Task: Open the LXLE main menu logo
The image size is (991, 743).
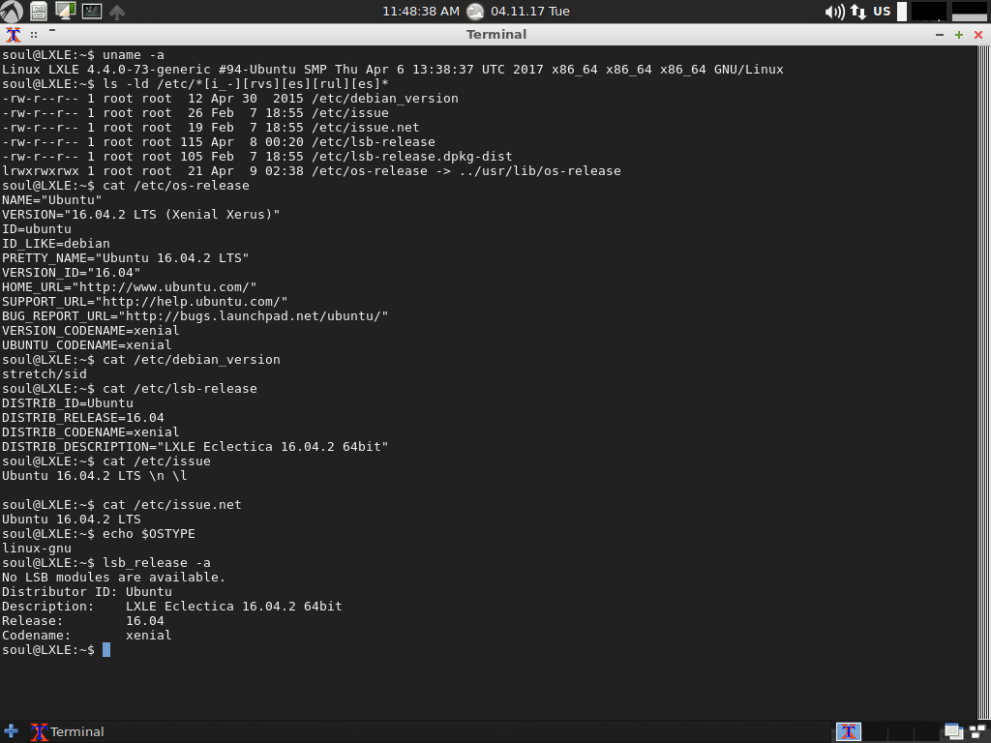Action: (11, 11)
